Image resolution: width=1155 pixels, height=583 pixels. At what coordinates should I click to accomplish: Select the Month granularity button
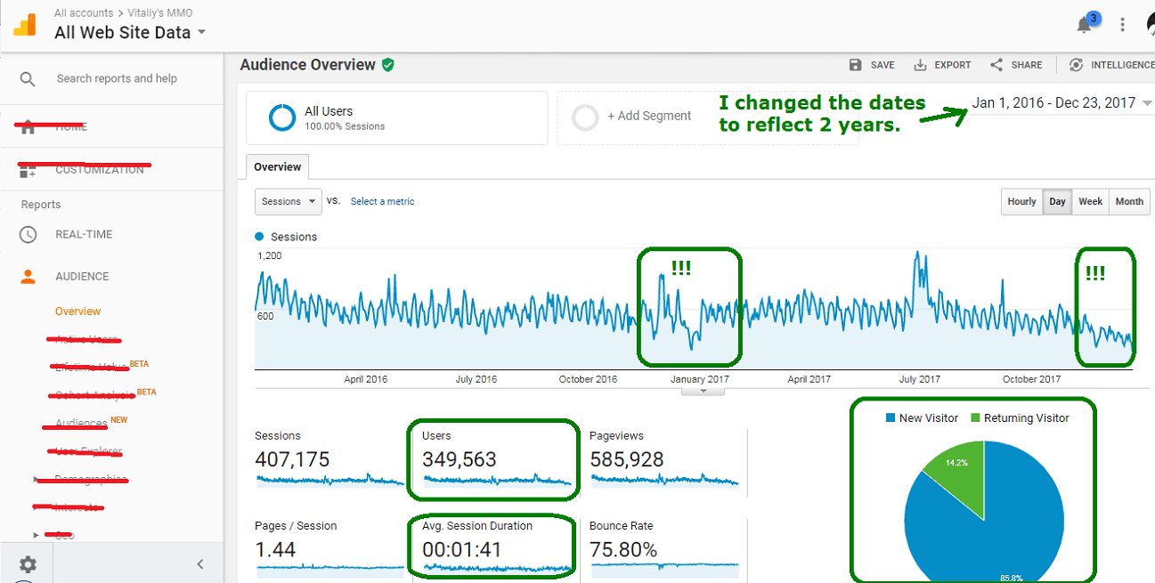click(x=1129, y=202)
